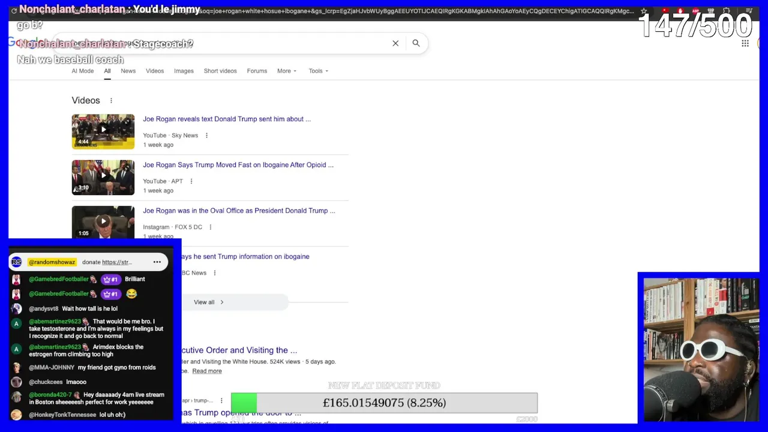Click the @randomshowaz channel name

click(x=52, y=262)
